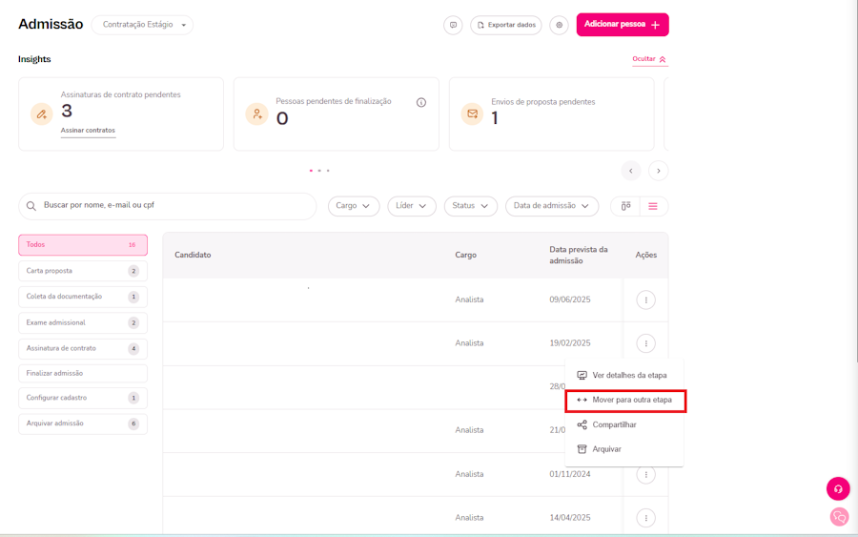This screenshot has height=537, width=858.
Task: Click Assinaturas de contrato pendentes count 3
Action: 67,112
